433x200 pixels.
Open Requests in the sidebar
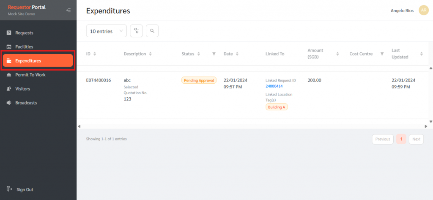coord(24,33)
